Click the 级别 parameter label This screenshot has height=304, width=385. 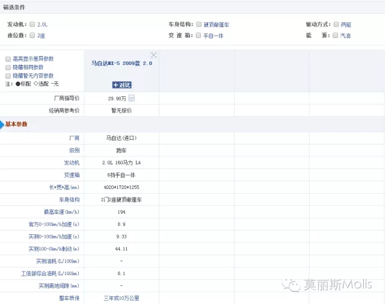coord(75,150)
